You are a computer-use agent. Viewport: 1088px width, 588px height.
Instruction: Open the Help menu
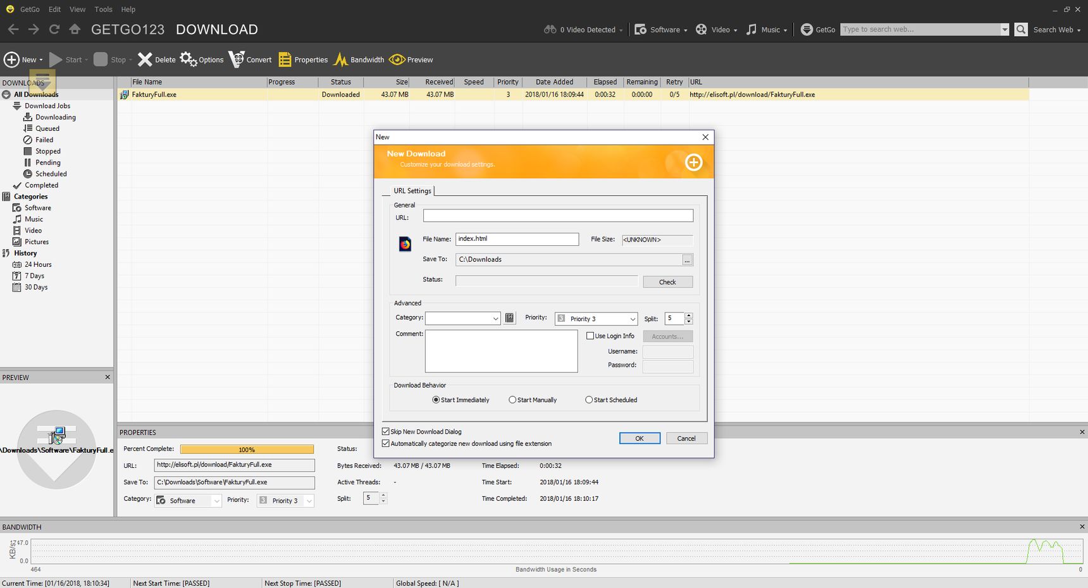tap(128, 9)
